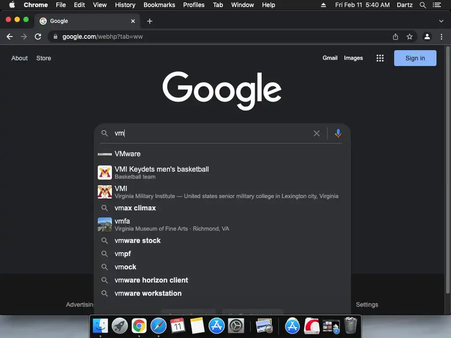Open the Store link
Screen dimensions: 451x338
[44, 58]
